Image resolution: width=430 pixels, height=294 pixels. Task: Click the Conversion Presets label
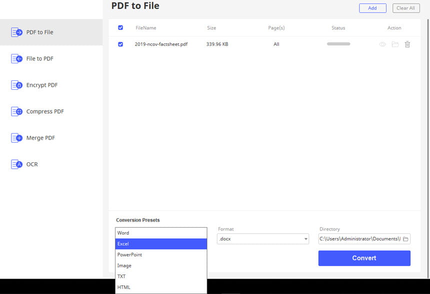pos(137,220)
